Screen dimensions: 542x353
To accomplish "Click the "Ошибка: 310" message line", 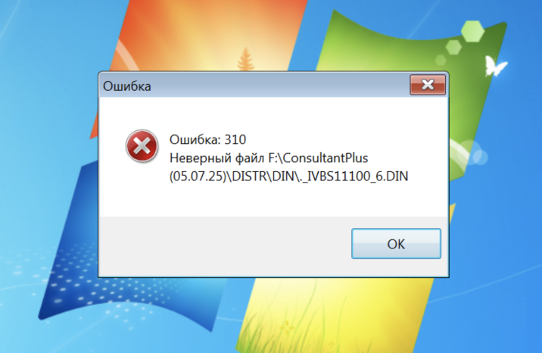I will click(207, 139).
